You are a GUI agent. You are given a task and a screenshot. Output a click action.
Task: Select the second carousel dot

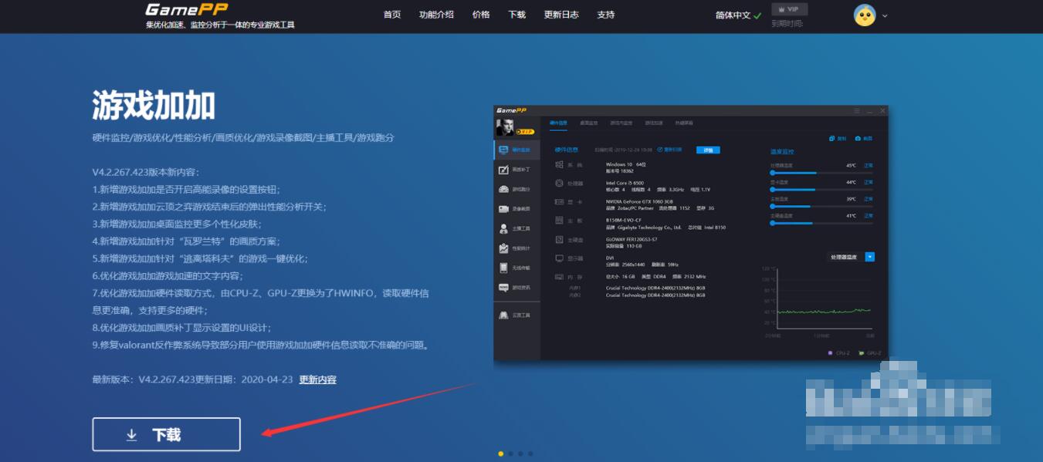tap(510, 454)
